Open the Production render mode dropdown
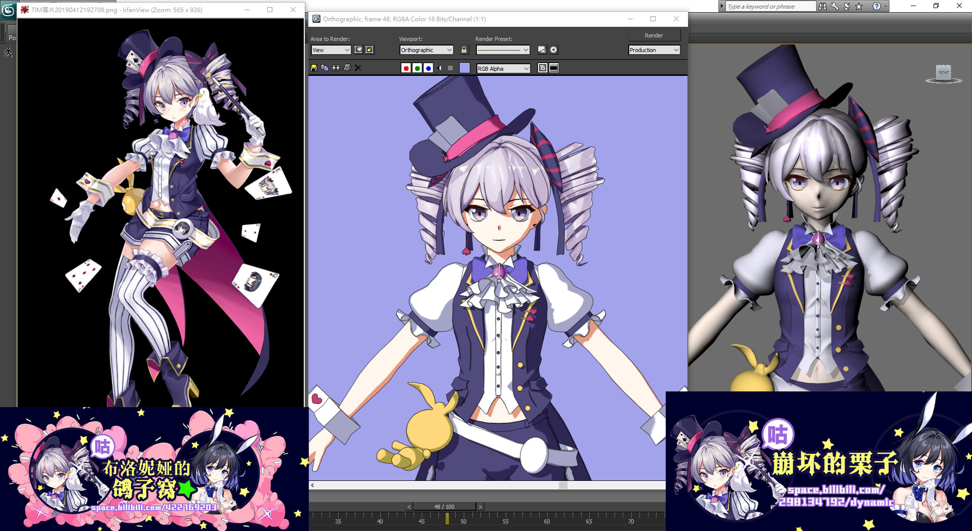Screen dimensions: 972x531 click(x=654, y=50)
